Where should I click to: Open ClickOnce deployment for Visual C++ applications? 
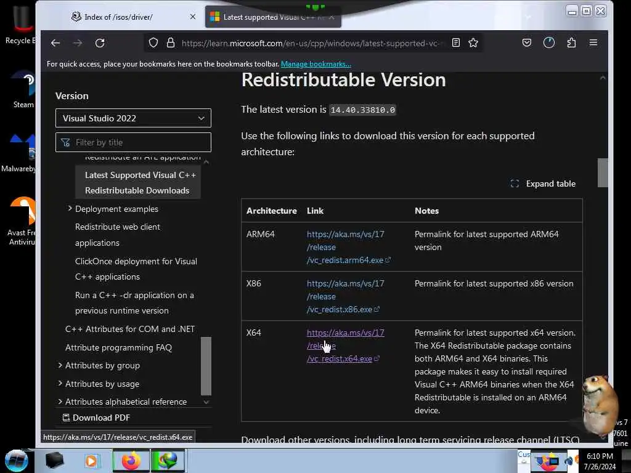[x=136, y=269]
